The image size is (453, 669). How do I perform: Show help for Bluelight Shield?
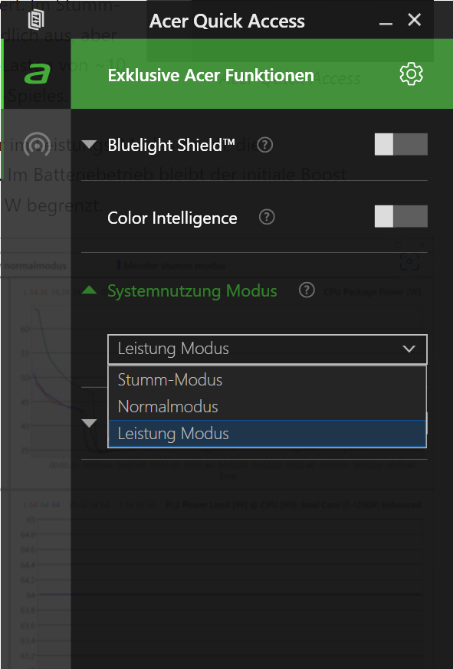[x=264, y=145]
